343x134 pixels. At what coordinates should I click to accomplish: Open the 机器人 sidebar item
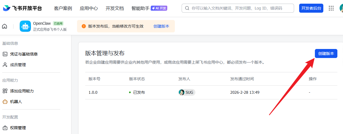click(x=16, y=102)
